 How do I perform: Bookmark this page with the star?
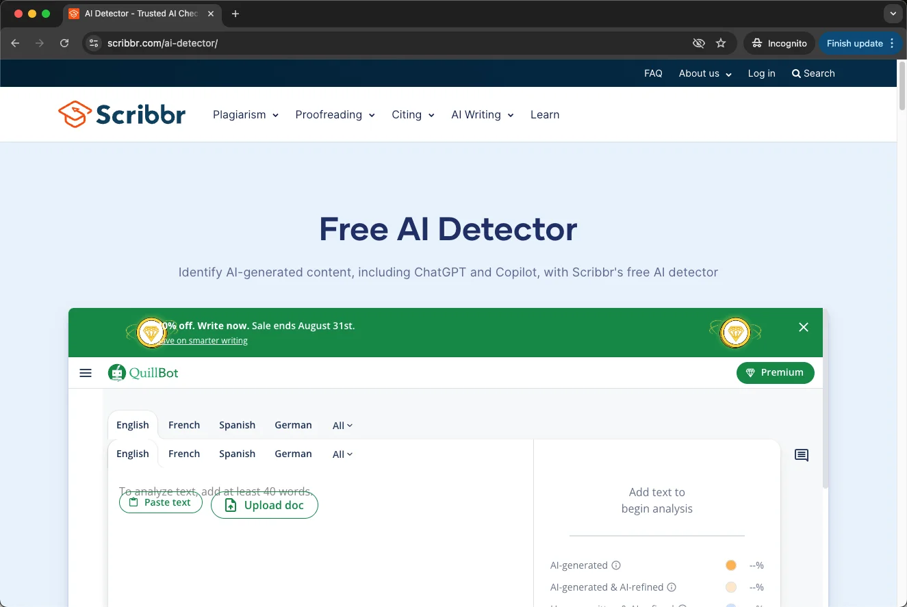(x=721, y=43)
